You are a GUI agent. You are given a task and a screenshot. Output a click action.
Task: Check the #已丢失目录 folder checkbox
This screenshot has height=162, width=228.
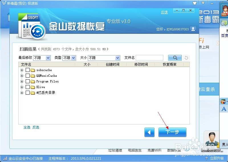(x=28, y=93)
